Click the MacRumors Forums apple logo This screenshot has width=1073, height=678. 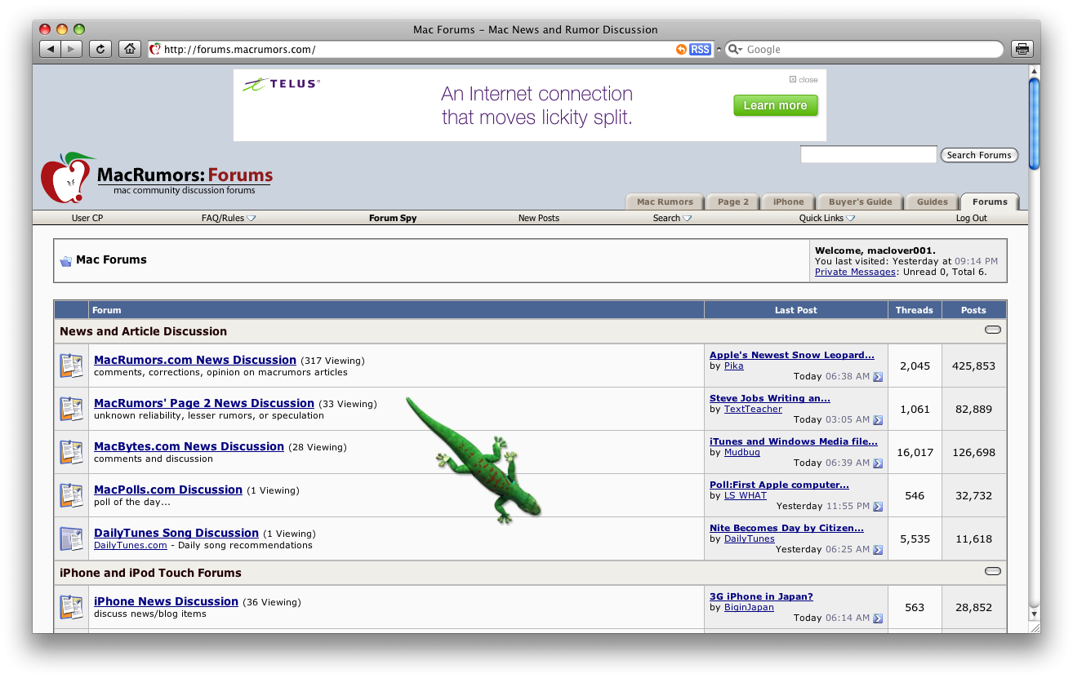pos(67,177)
